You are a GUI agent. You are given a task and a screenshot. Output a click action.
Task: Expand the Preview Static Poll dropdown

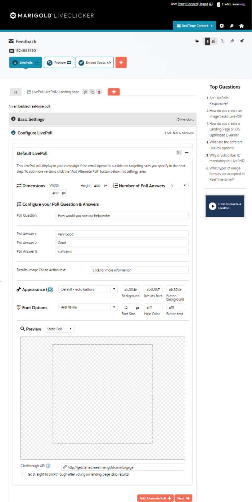click(x=60, y=329)
